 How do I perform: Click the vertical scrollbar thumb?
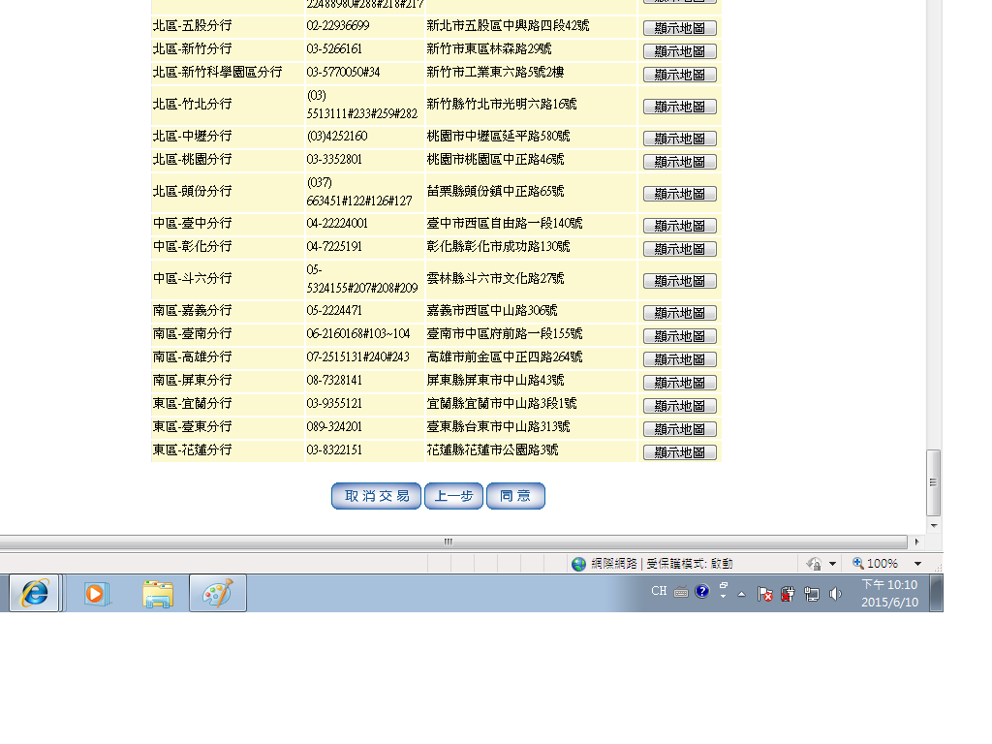point(933,482)
